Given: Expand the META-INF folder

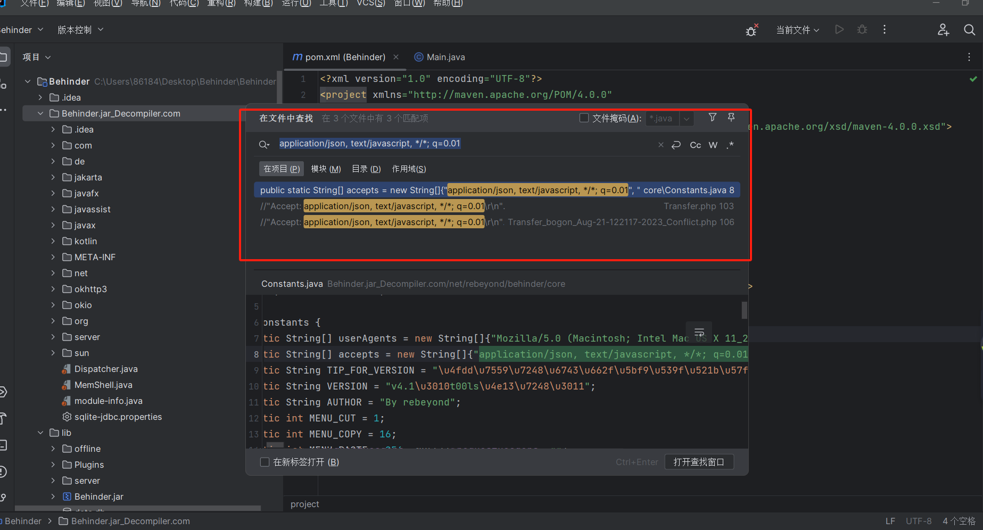Looking at the screenshot, I should [53, 257].
